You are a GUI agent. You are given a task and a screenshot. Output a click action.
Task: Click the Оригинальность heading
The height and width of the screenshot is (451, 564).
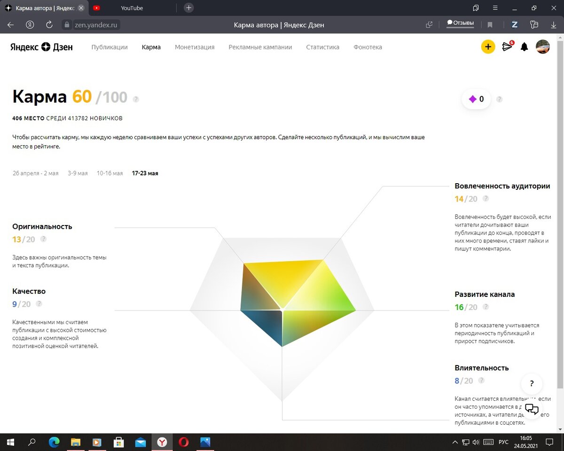tap(42, 226)
